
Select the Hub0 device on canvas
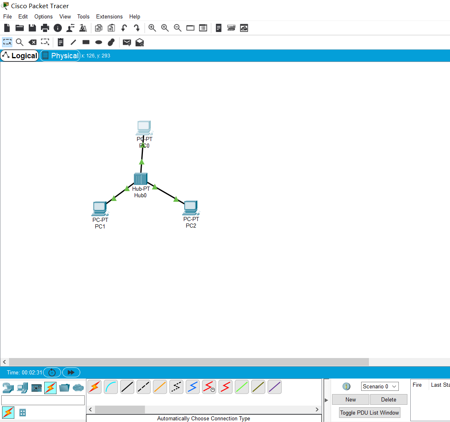click(140, 178)
